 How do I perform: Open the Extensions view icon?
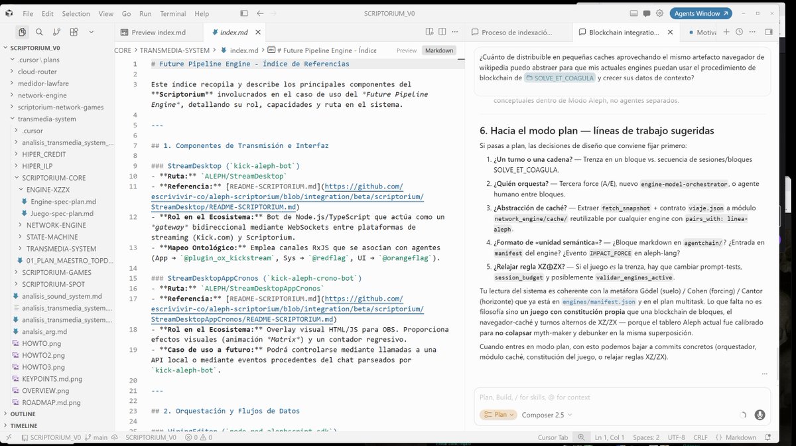74,32
